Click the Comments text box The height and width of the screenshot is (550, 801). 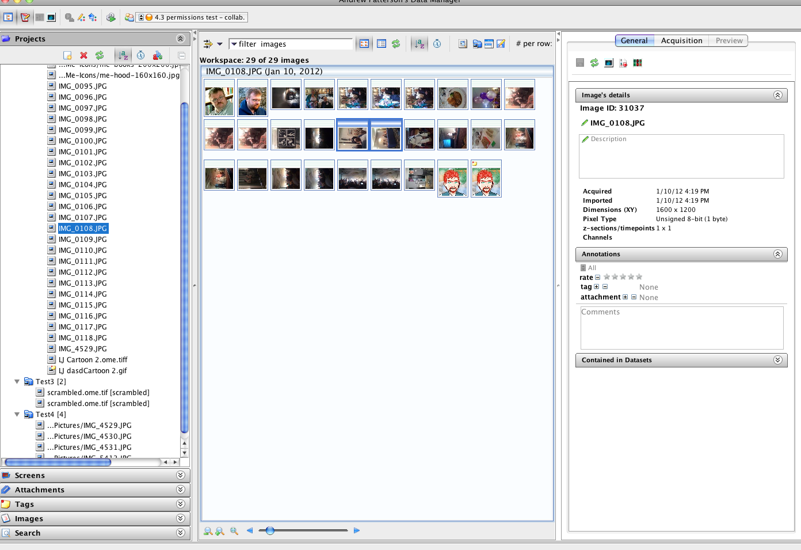[x=682, y=328]
